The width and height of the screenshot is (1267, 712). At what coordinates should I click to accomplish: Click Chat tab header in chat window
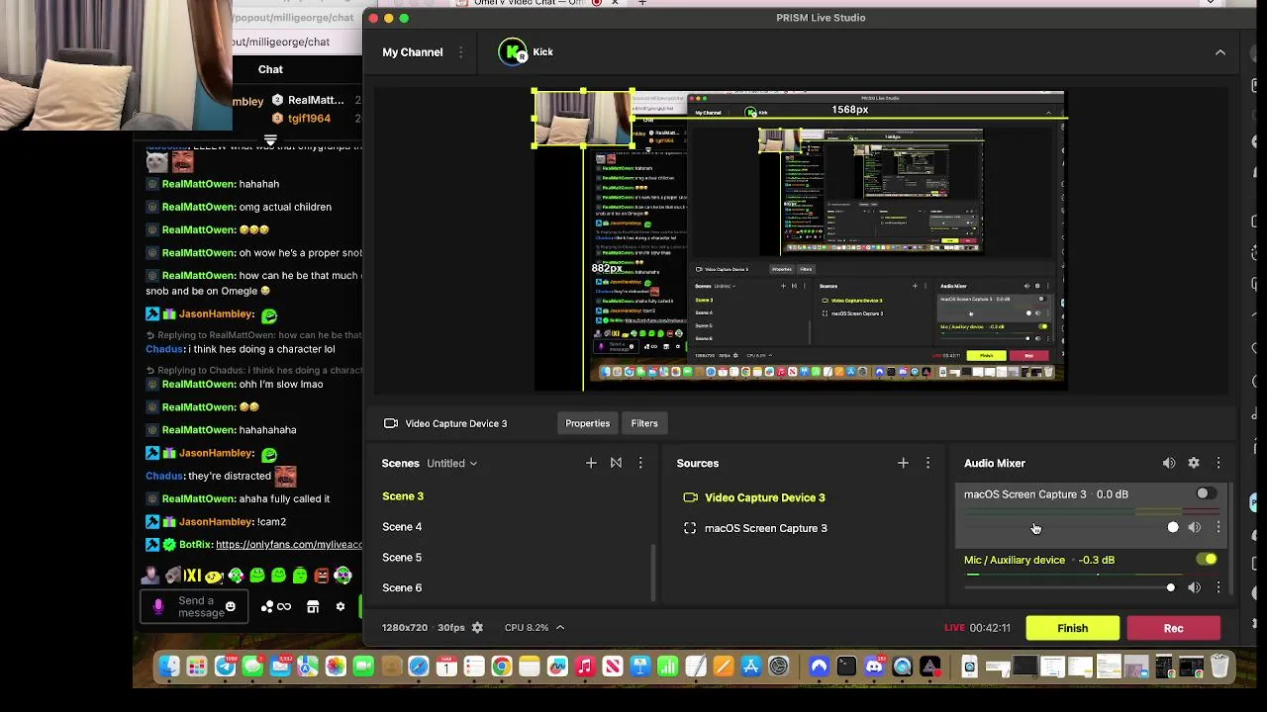[270, 69]
